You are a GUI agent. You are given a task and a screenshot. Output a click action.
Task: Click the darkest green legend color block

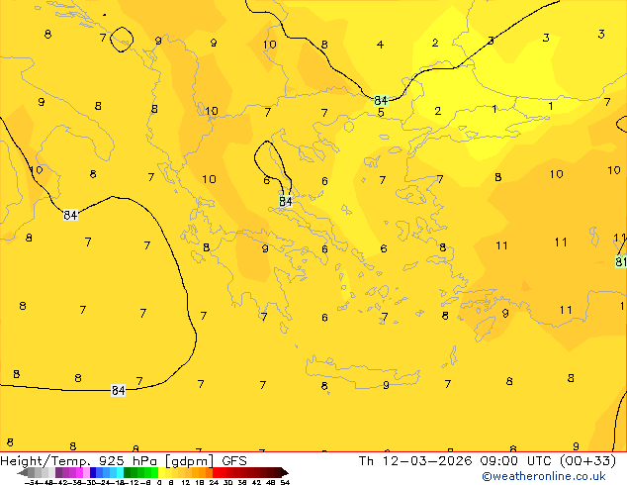[x=127, y=472]
